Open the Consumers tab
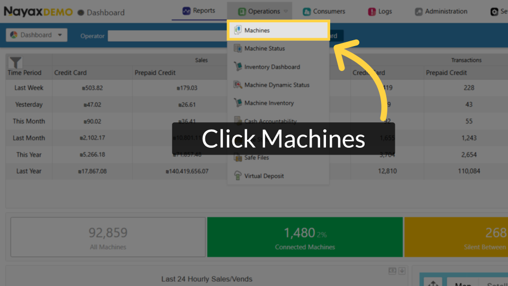508x286 pixels. click(324, 11)
